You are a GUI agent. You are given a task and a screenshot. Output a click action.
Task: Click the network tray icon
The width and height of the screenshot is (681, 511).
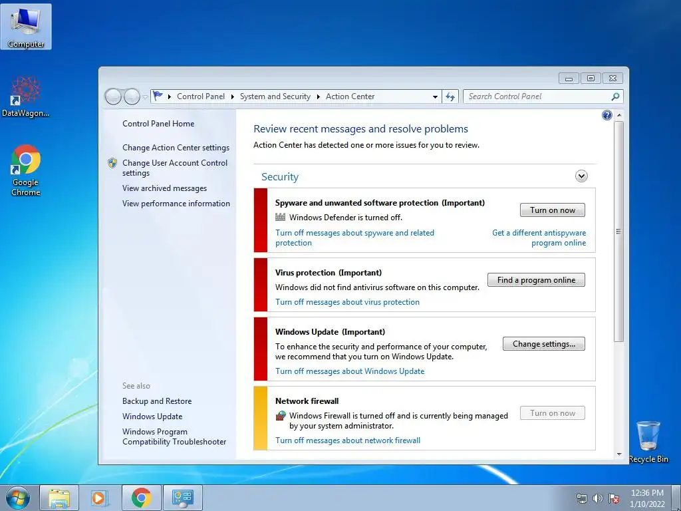[x=581, y=498]
